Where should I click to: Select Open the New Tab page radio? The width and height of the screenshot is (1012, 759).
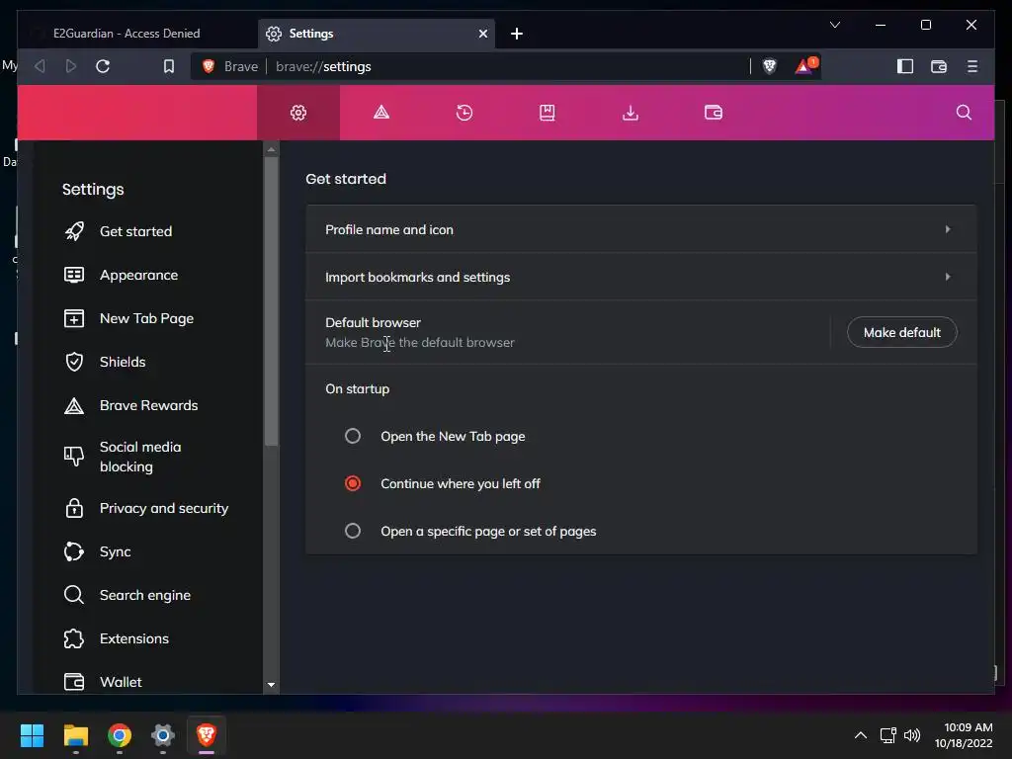pos(353,436)
